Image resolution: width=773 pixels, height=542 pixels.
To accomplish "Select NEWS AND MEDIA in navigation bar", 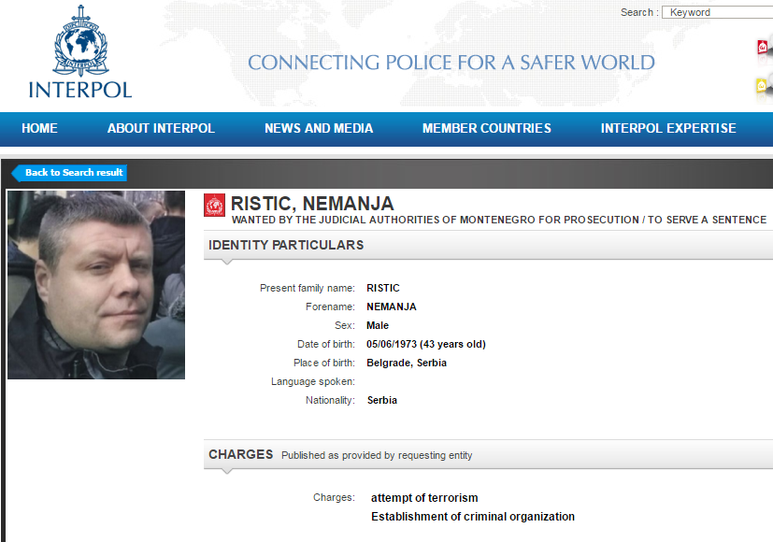I will click(319, 129).
